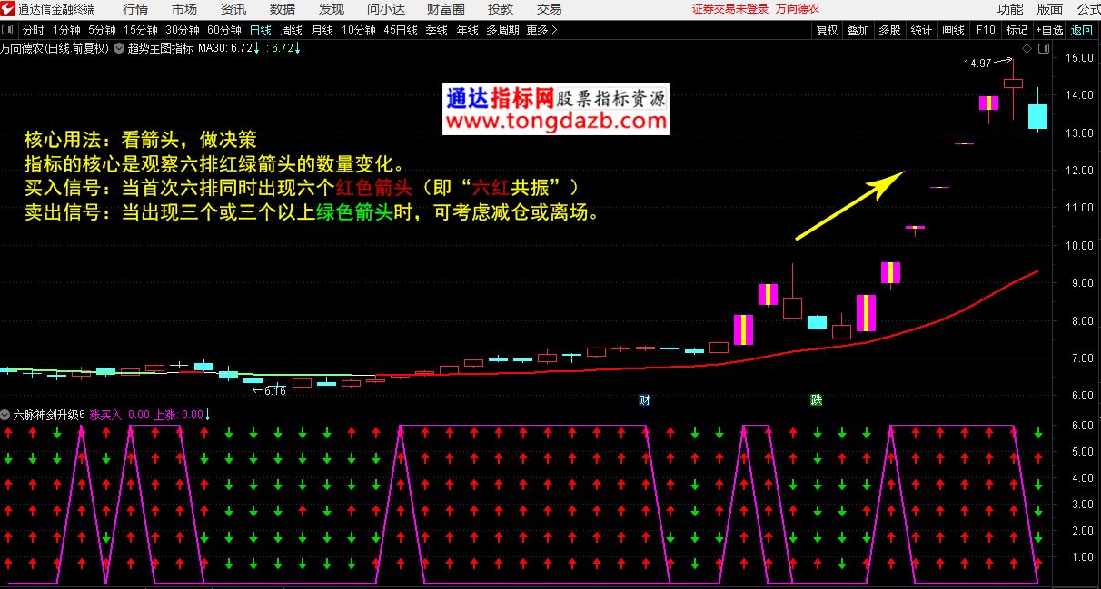Expand the 六脉神剑升级6 sub-indicator dropdown arrow
1101x589 pixels.
pos(5,415)
